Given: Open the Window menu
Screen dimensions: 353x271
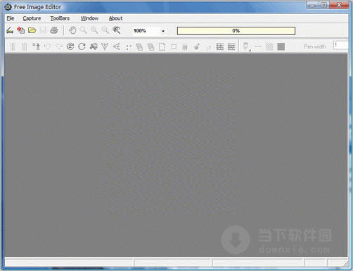Looking at the screenshot, I should point(89,18).
